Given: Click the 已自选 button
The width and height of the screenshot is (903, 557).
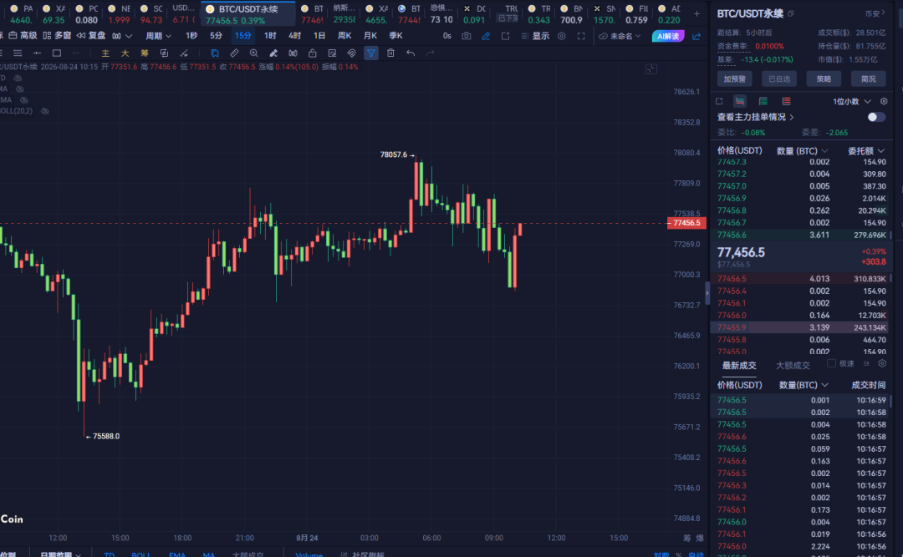Looking at the screenshot, I should (x=779, y=78).
